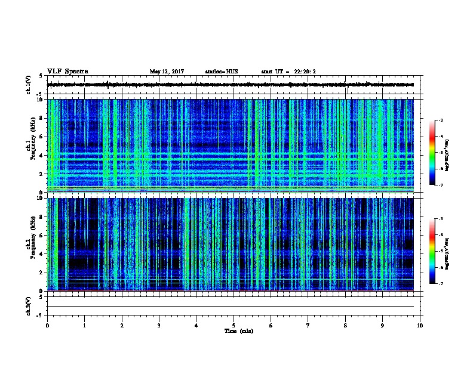Click the "-3" value on ch.2 colorbar

[440, 219]
